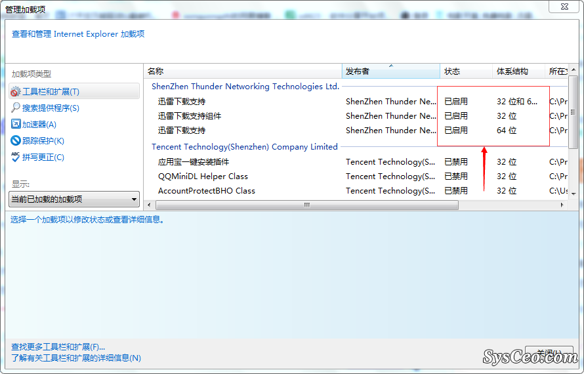Select 搜索提供程序(S) add-on type
Screen dimensions: 584x374
click(51, 108)
